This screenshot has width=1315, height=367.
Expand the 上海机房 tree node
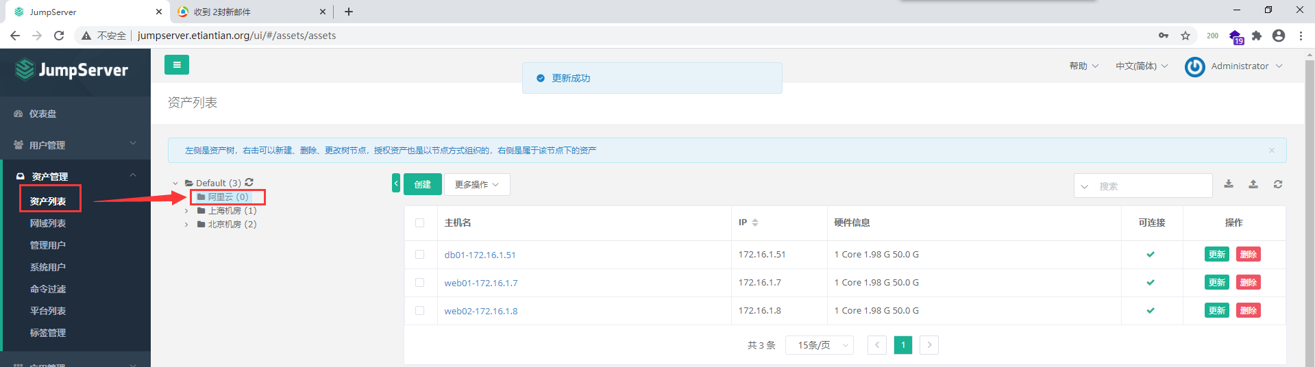coord(186,211)
